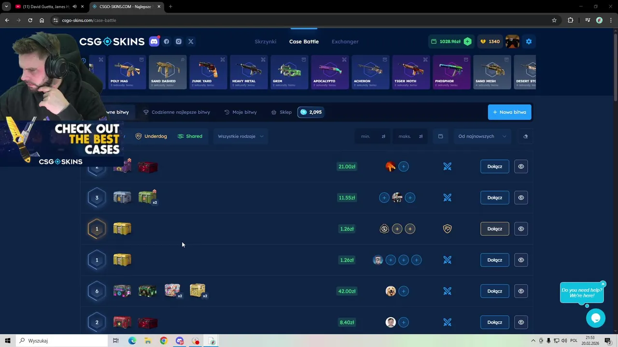This screenshot has width=618, height=347.
Task: Open the Phosphor skin drop card
Action: point(451,72)
